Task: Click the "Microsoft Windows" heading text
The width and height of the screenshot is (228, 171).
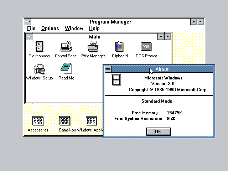Action: point(163,78)
